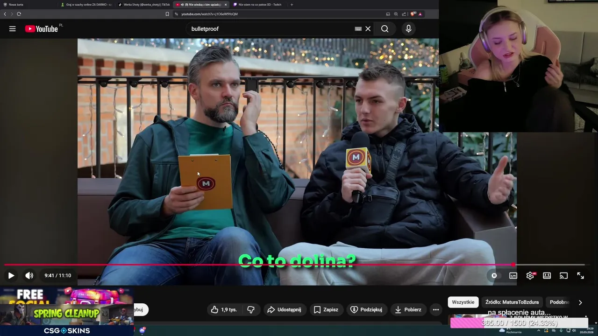Save video with Zapisz button
Screen dimensions: 598x336
[x=326, y=309]
